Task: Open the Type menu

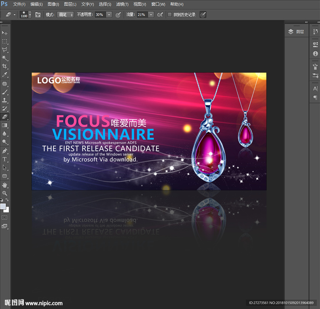Action: pos(87,4)
